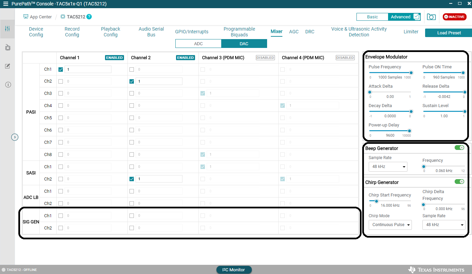The image size is (472, 274).
Task: Open the hamburger menu icon
Action: click(6, 4)
